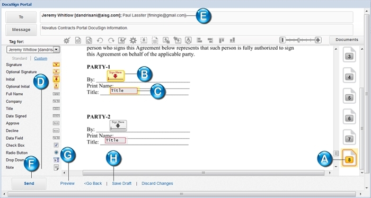
Task: Select the Signature tag icon
Action: point(56,65)
